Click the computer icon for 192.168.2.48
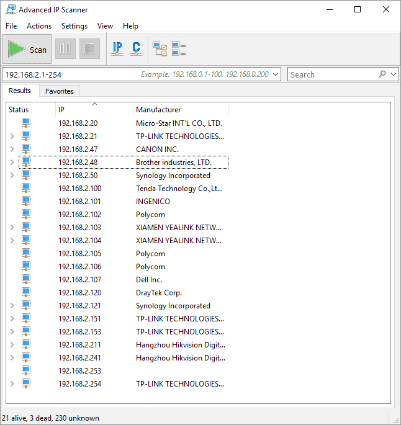The height and width of the screenshot is (425, 401). pos(26,162)
